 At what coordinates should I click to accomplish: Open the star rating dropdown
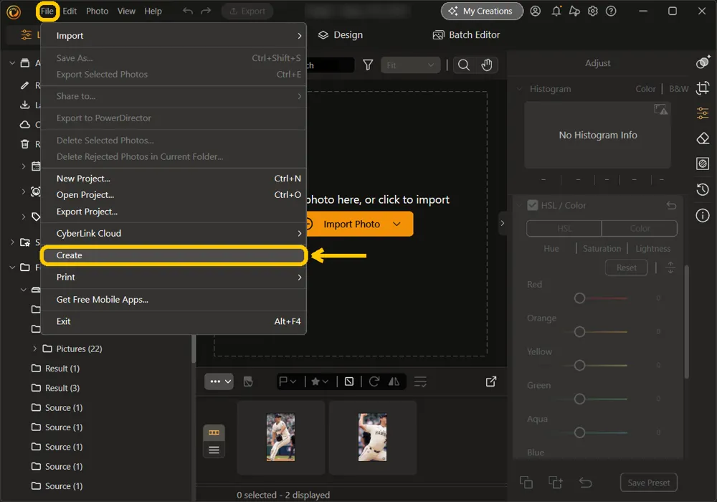point(320,382)
